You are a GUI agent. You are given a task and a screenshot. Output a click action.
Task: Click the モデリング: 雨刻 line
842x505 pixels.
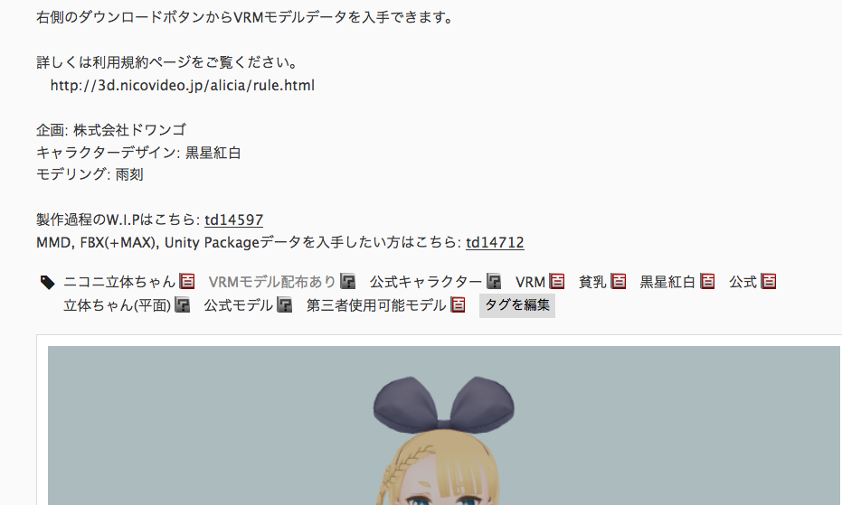[90, 174]
